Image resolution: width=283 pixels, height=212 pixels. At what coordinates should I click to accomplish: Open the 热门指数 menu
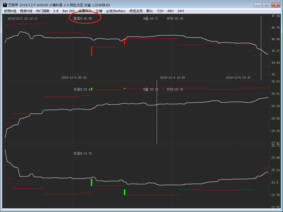tap(43, 11)
